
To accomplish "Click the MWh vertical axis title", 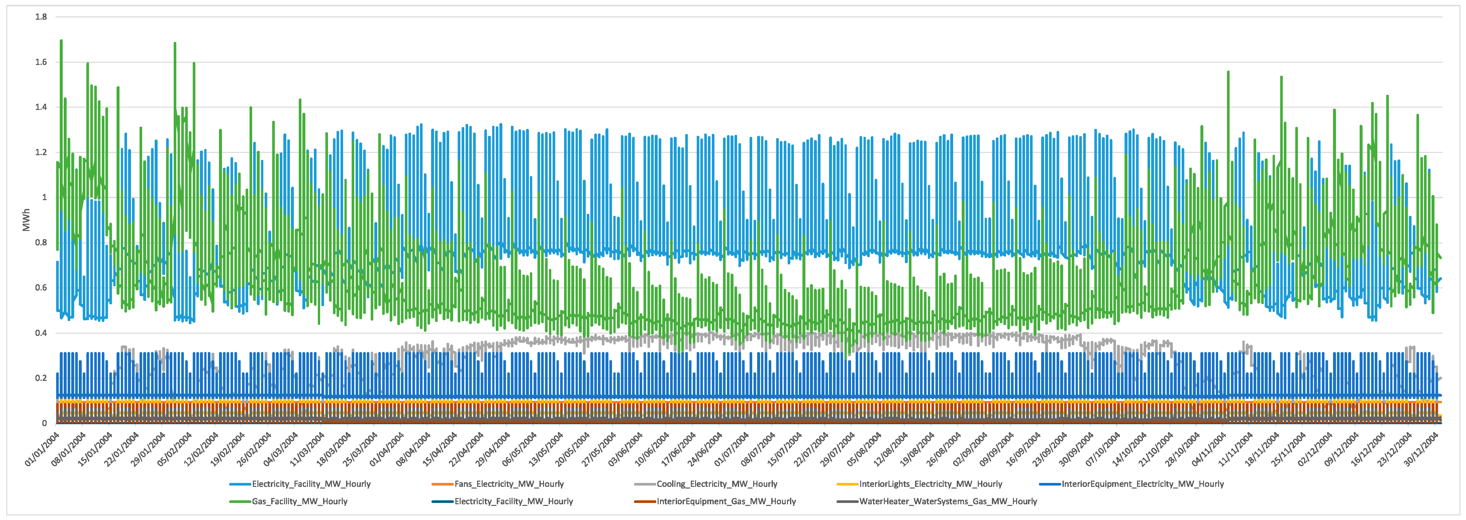I will point(26,219).
